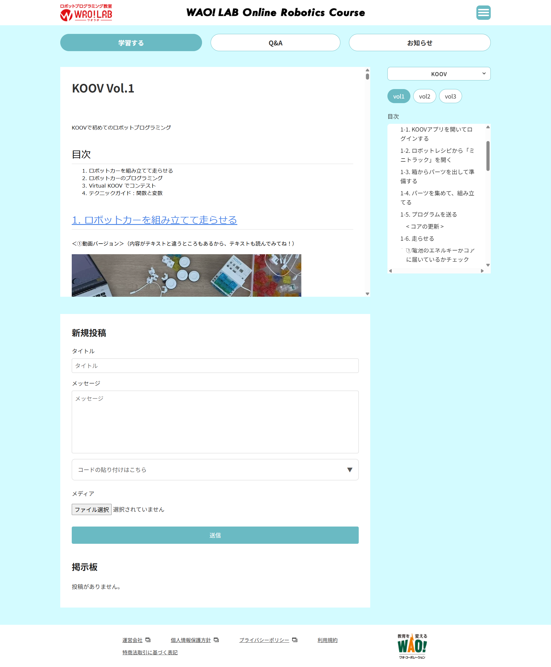Image resolution: width=551 pixels, height=667 pixels.
Task: Click list item 3. Virtual KOOV でコンテスト
Action: coord(122,186)
